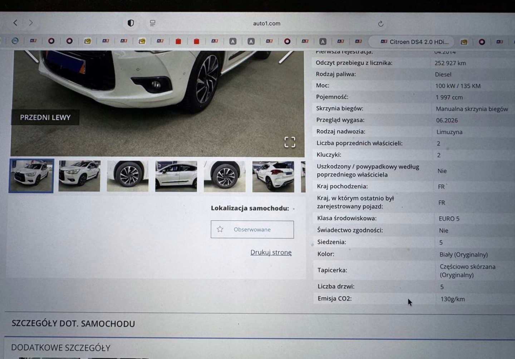The width and height of the screenshot is (515, 359).
Task: Click the engine capacity value 1 997 ccm
Action: pyautogui.click(x=449, y=98)
